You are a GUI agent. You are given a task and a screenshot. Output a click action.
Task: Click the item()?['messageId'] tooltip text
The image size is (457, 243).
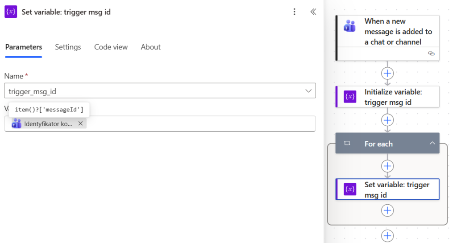click(49, 109)
